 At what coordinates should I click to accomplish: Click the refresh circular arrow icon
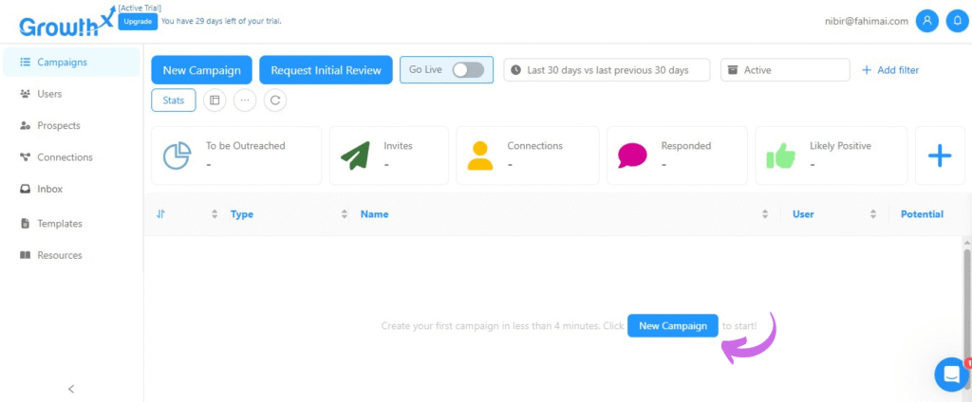(x=275, y=100)
